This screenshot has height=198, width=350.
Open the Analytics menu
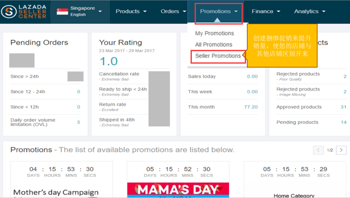click(x=310, y=11)
